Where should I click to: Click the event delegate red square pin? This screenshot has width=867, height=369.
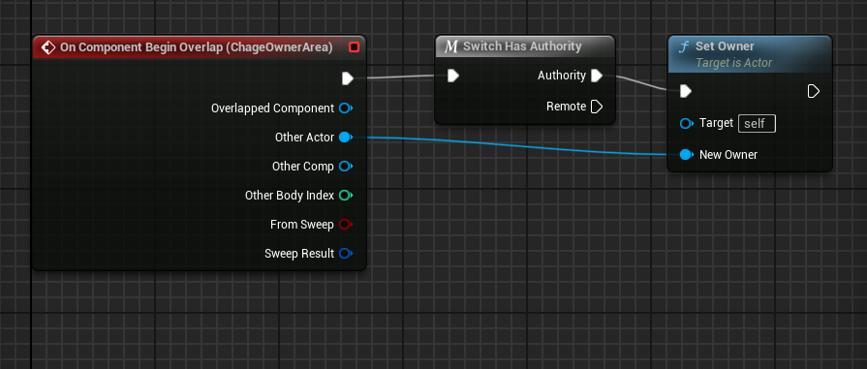pyautogui.click(x=354, y=47)
